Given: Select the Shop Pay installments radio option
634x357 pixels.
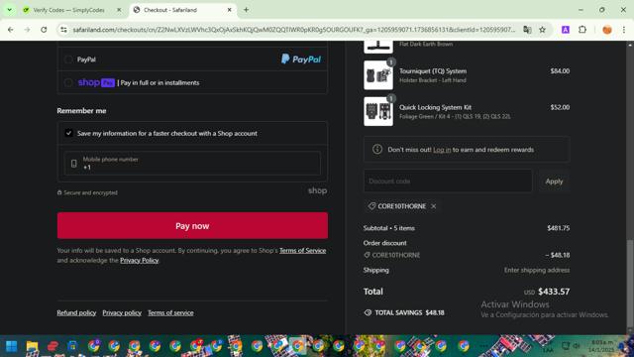Looking at the screenshot, I should tap(68, 82).
